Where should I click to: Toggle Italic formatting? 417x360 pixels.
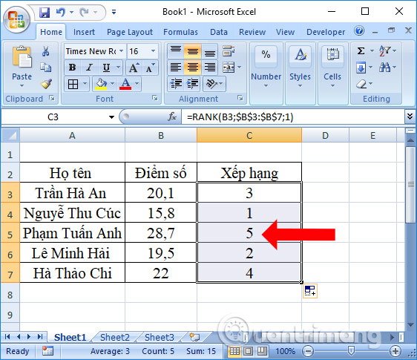coord(89,68)
